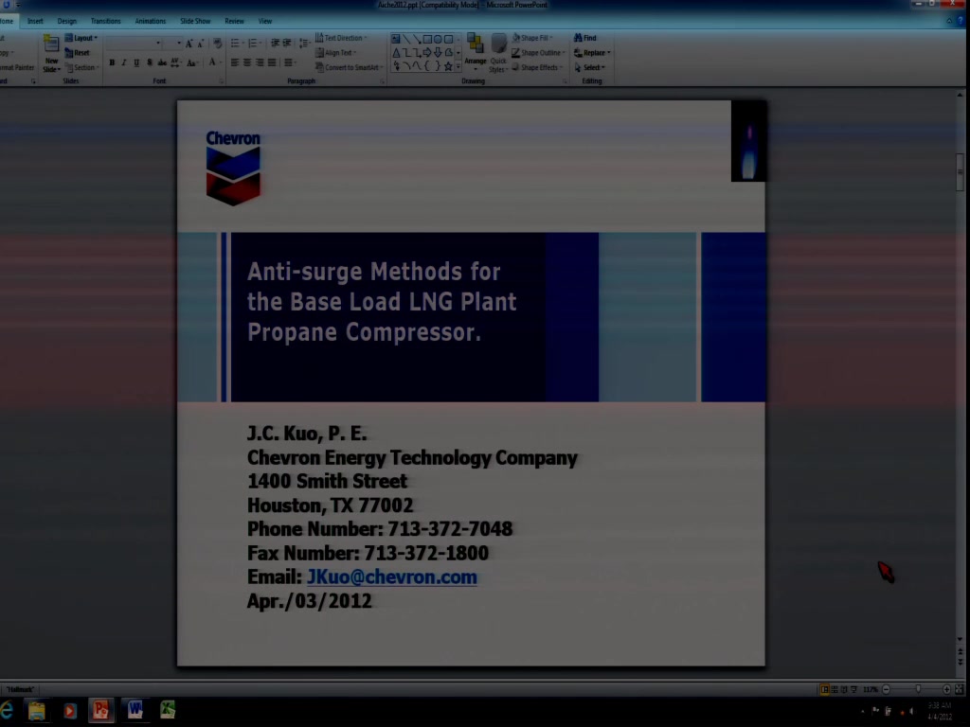Expand the Text Direction dropdown
The width and height of the screenshot is (970, 727).
point(341,38)
